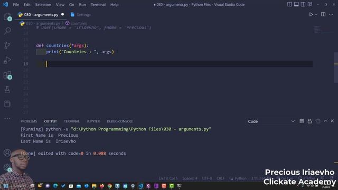
Task: Click the Ln 19, Col 5 status
Action: 168,178
